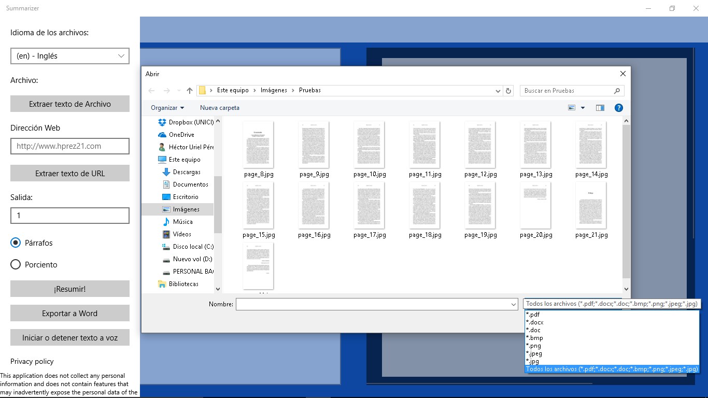Open view options dropdown arrow
Viewport: 708px width, 398px height.
pos(583,108)
